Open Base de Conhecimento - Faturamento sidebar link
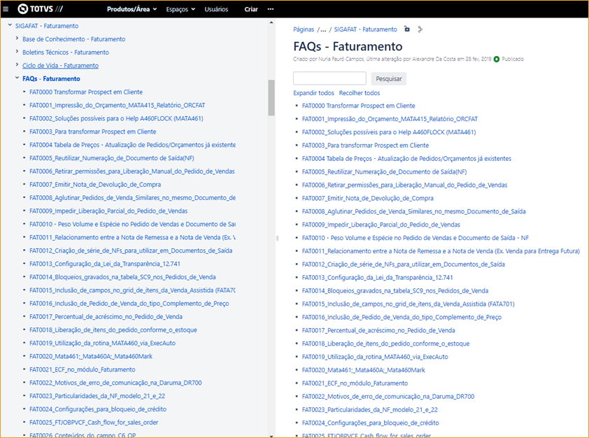This screenshot has height=438, width=589. [74, 39]
